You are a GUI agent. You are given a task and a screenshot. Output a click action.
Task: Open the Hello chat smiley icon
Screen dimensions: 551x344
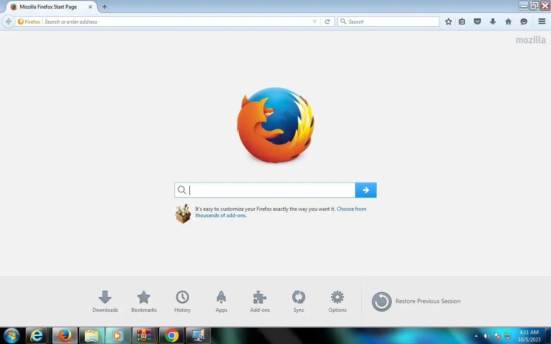click(x=524, y=21)
